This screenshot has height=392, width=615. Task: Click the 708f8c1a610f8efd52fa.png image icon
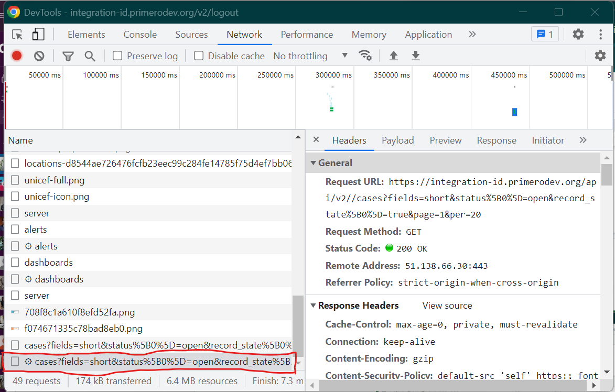[15, 312]
